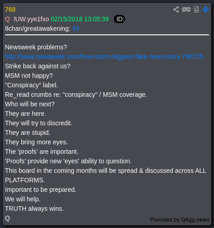Click the 8chan/greatawakening board label
Image resolution: width=214 pixels, height=228 pixels.
click(38, 28)
